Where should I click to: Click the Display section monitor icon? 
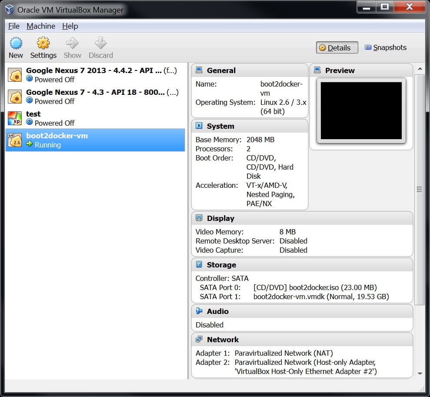[x=199, y=218]
